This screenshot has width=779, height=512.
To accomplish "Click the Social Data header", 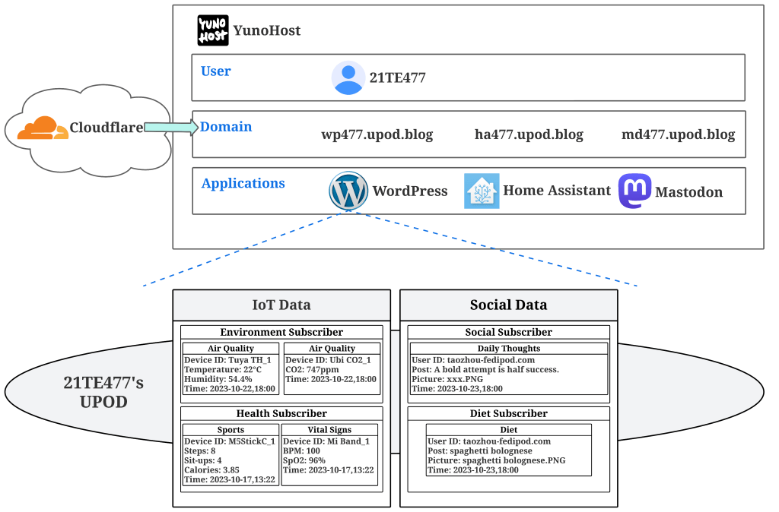I will (x=508, y=305).
